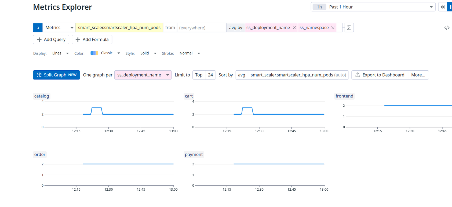Click the sort metric smartscaler_hpa_num_pods (auto) field
The height and width of the screenshot is (207, 452).
[298, 75]
